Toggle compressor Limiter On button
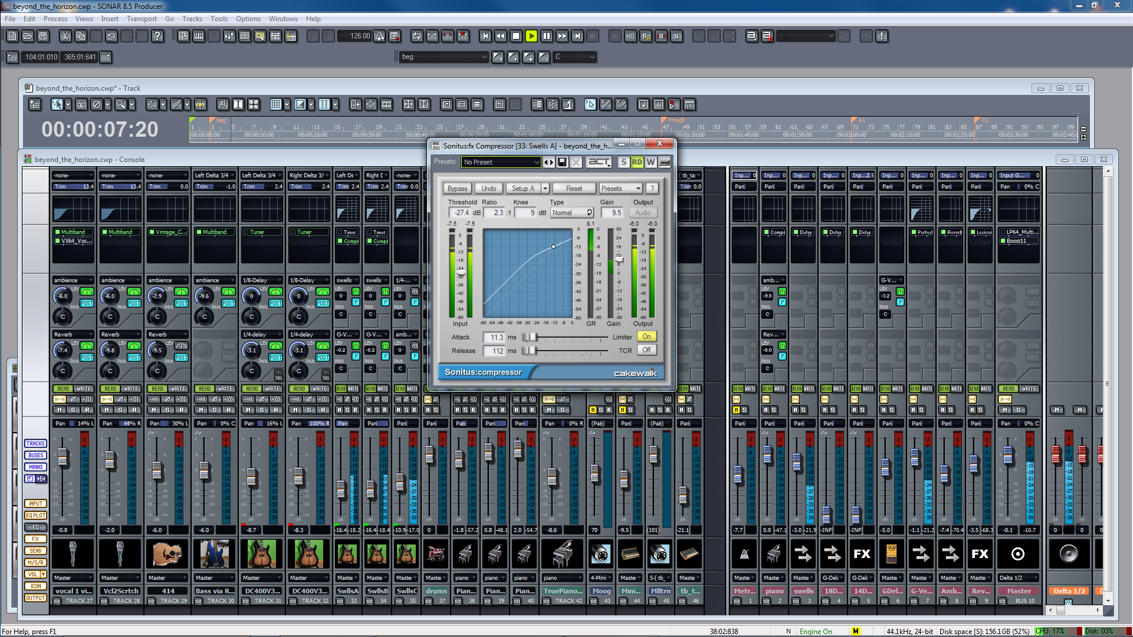Screen dimensions: 1133x637 pos(646,336)
